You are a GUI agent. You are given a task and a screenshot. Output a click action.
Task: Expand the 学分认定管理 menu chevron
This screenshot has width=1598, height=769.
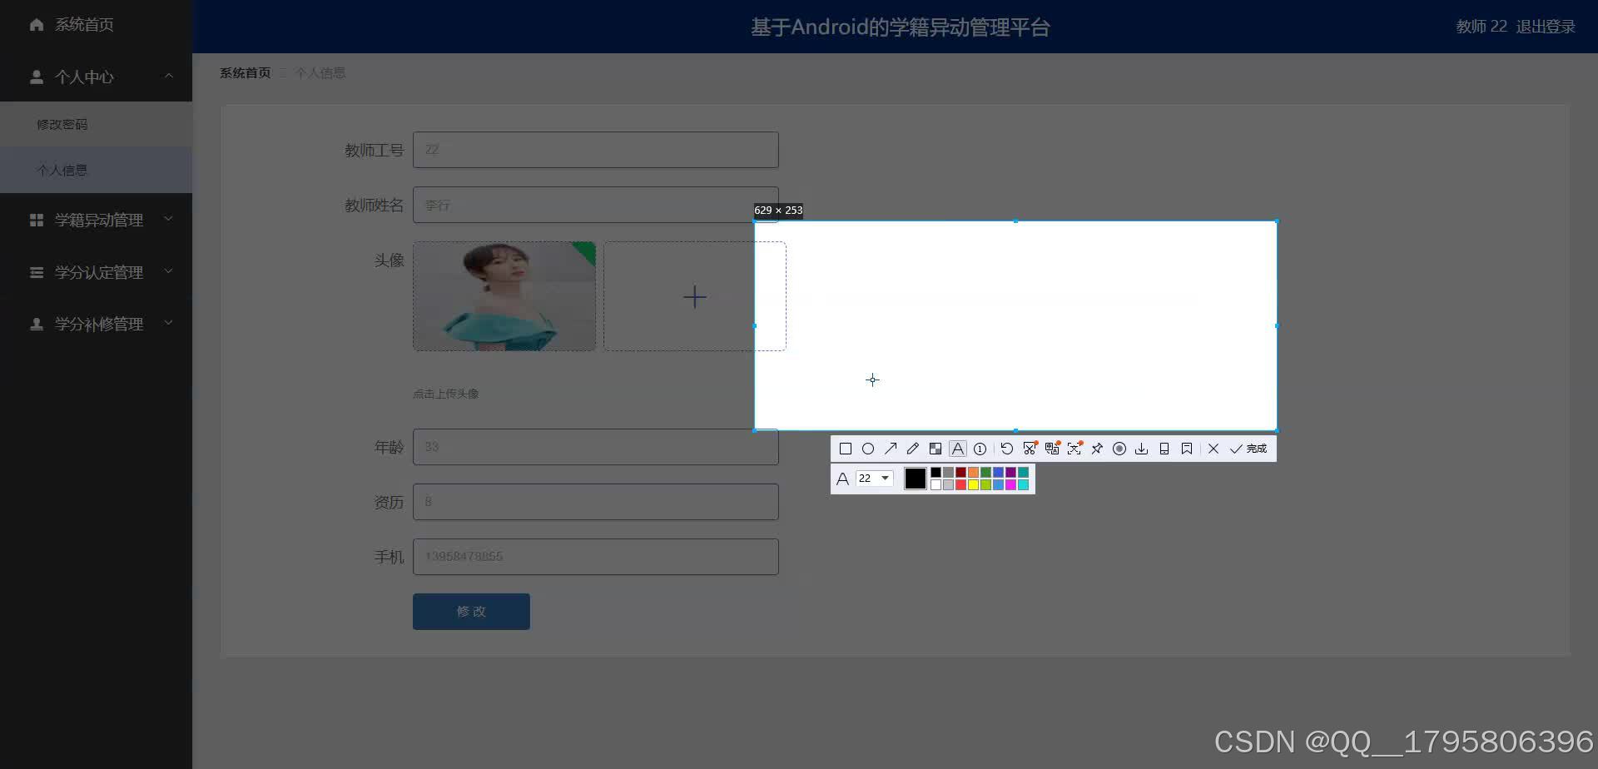[169, 271]
